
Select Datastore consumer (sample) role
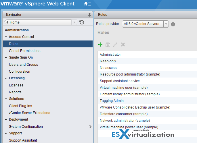pos(147,114)
